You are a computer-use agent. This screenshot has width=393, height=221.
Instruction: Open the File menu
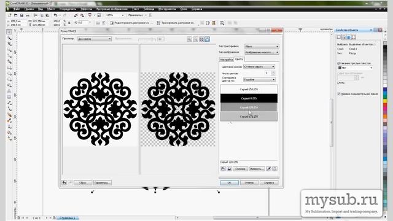pos(17,9)
